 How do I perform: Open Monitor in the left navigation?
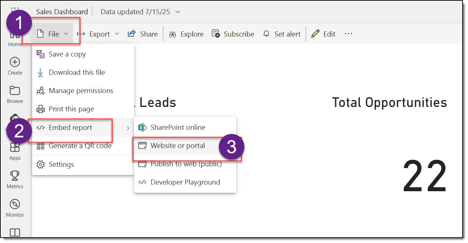pos(15,208)
